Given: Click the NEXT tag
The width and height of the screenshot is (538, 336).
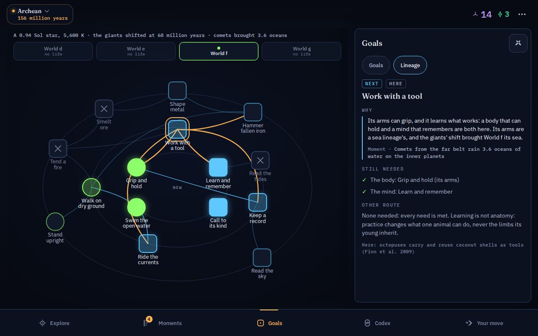Looking at the screenshot, I should (372, 84).
